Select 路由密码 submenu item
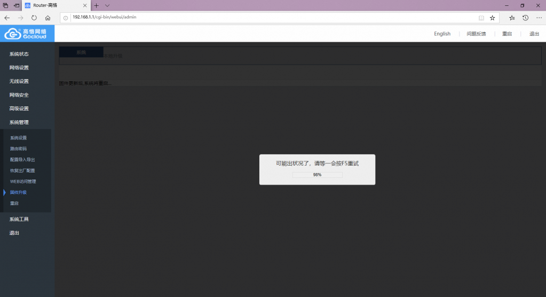 [x=19, y=148]
